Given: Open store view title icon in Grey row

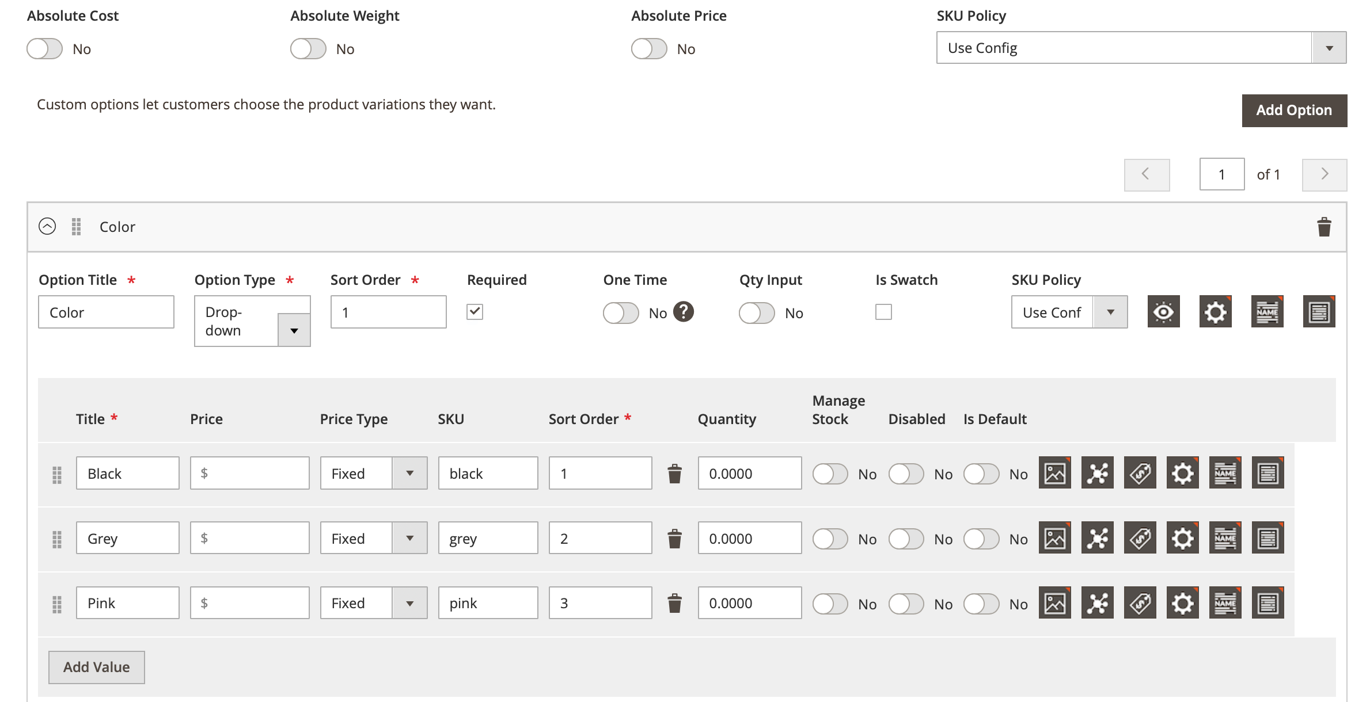Looking at the screenshot, I should click(1225, 539).
